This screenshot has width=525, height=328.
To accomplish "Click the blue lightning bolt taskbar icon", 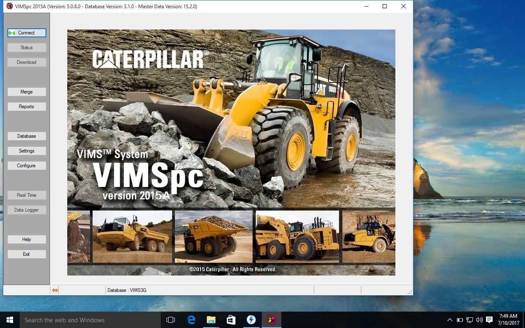I will 251,320.
